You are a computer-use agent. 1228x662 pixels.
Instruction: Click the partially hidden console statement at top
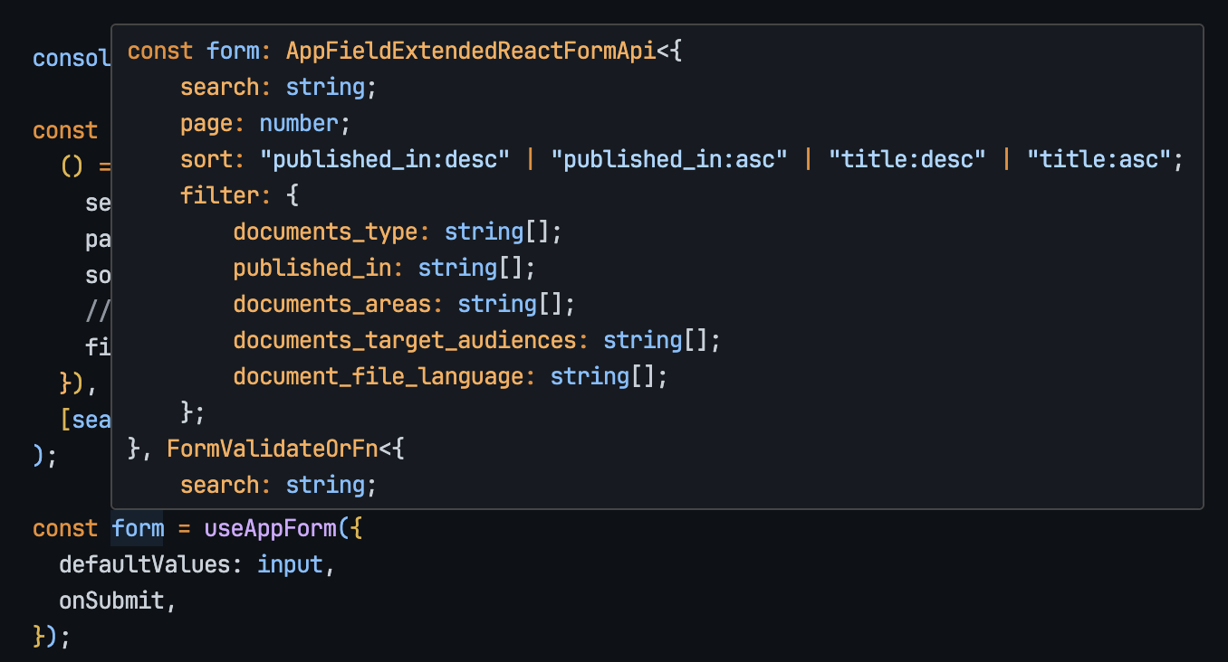(71, 59)
